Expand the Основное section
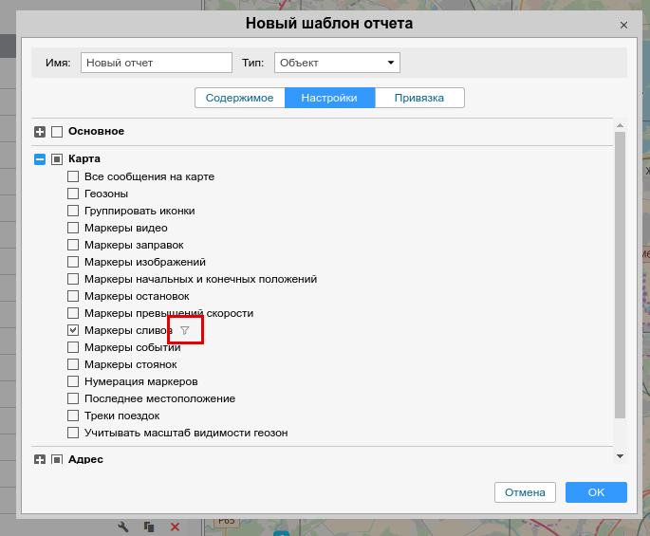The image size is (650, 536). tap(40, 132)
